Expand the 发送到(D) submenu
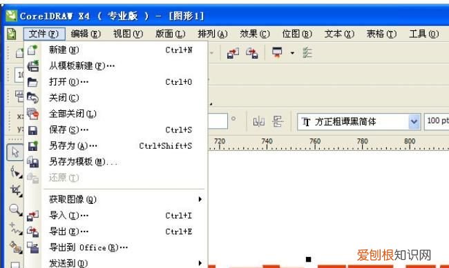This screenshot has width=449, height=268. (115, 263)
